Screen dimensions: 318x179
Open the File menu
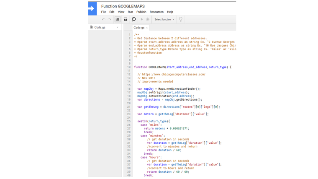103,12
